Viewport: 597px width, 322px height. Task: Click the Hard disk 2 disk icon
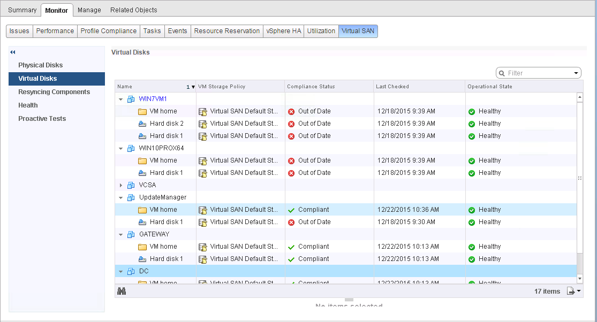[x=142, y=124]
